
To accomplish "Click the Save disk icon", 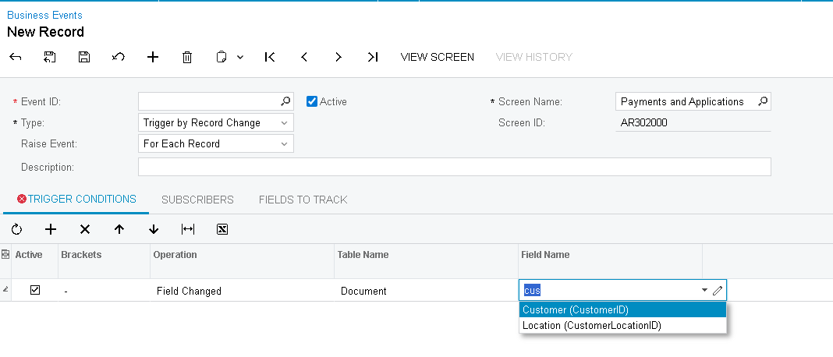I will (84, 57).
